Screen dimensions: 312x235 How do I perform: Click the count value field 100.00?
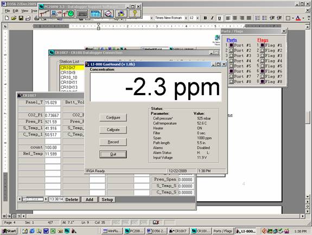click(53, 147)
